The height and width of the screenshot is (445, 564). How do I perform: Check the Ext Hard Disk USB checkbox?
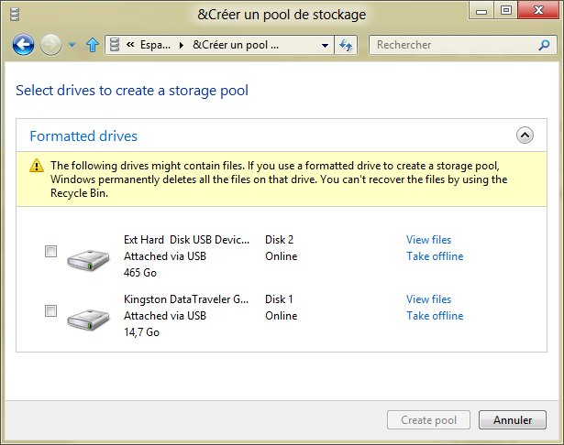51,252
